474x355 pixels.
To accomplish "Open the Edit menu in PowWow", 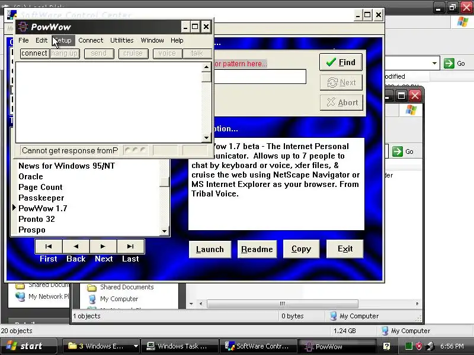I will click(x=41, y=40).
